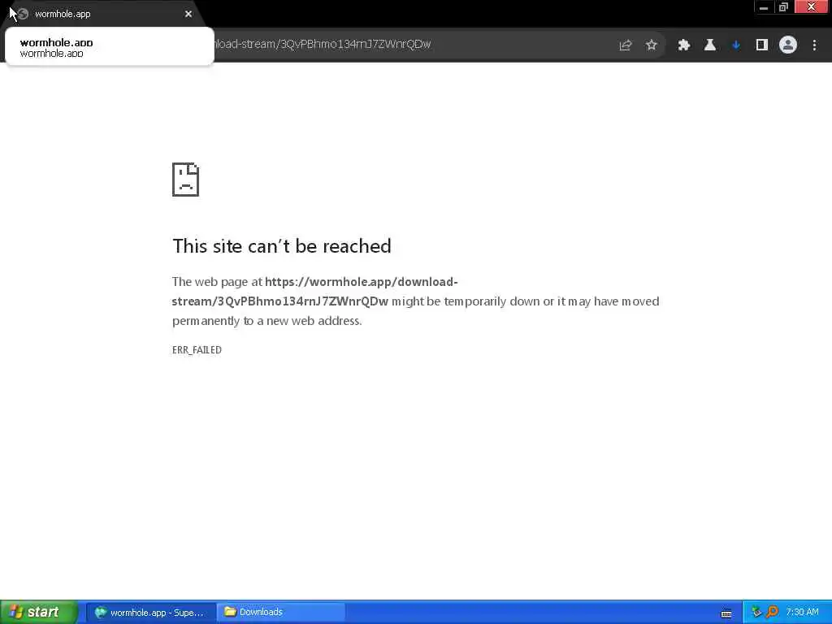The width and height of the screenshot is (832, 624).
Task: Toggle the browser side panel
Action: (762, 45)
